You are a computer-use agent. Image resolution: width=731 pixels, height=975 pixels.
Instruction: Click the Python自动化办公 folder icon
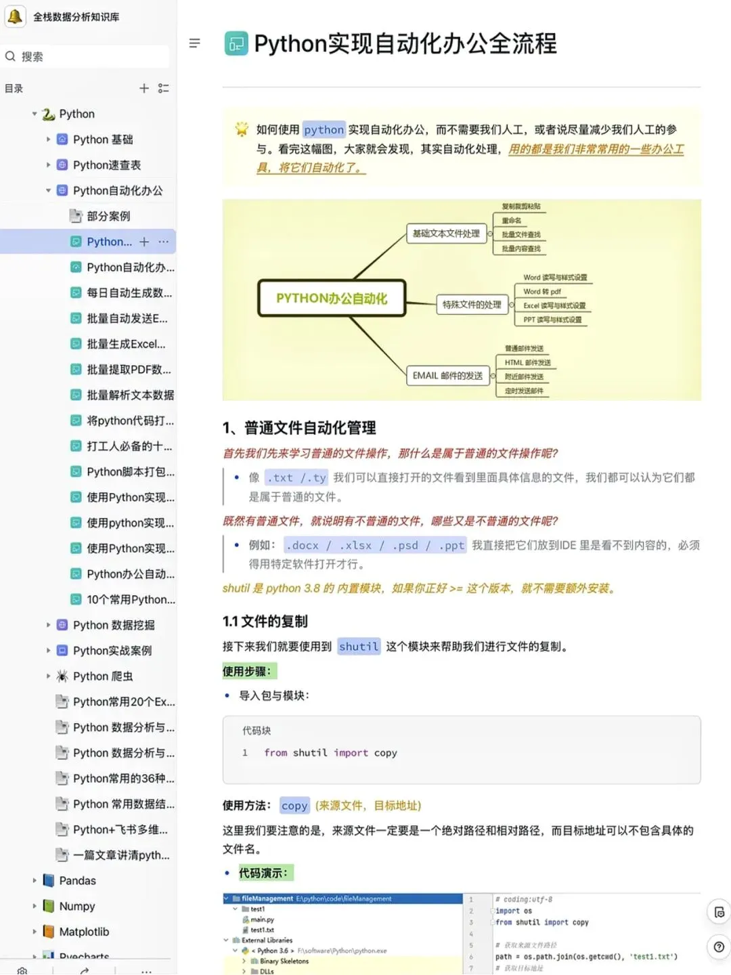(62, 190)
